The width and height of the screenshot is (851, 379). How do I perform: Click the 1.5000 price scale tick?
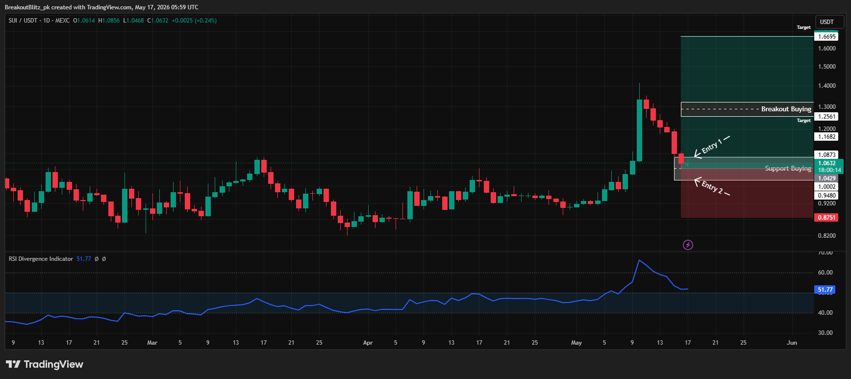tap(827, 67)
